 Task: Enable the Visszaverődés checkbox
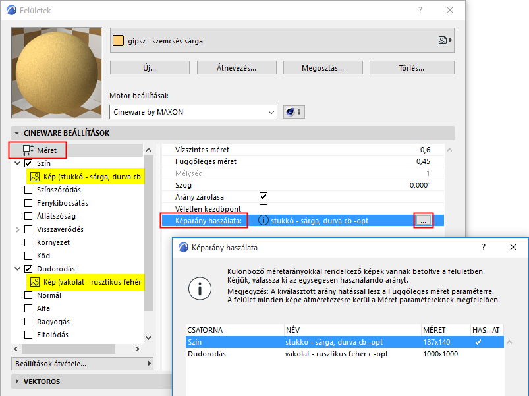(28, 229)
